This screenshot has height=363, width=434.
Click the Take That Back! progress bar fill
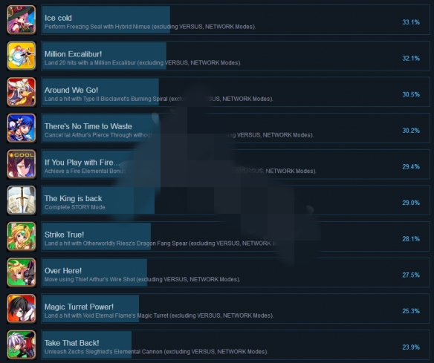[x=87, y=344]
